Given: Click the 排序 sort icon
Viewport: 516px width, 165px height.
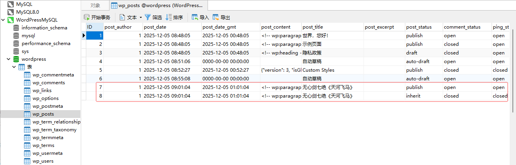Looking at the screenshot, I should click(169, 17).
